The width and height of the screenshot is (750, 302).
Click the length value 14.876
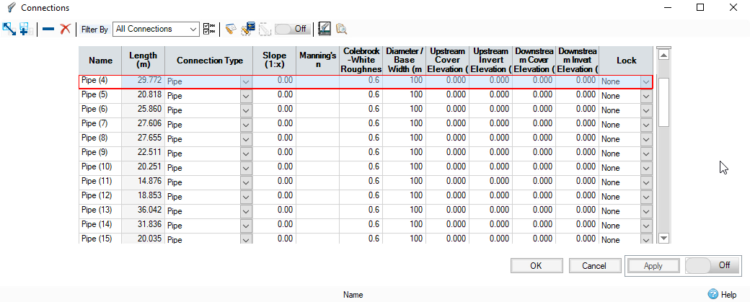(144, 181)
